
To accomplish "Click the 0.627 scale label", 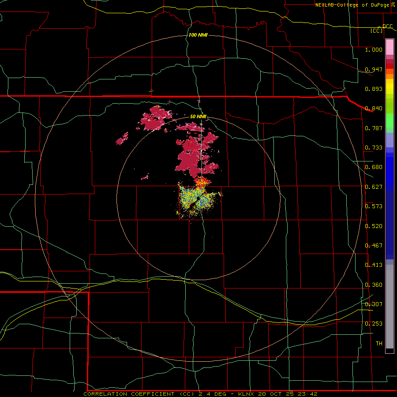I will coord(374,187).
